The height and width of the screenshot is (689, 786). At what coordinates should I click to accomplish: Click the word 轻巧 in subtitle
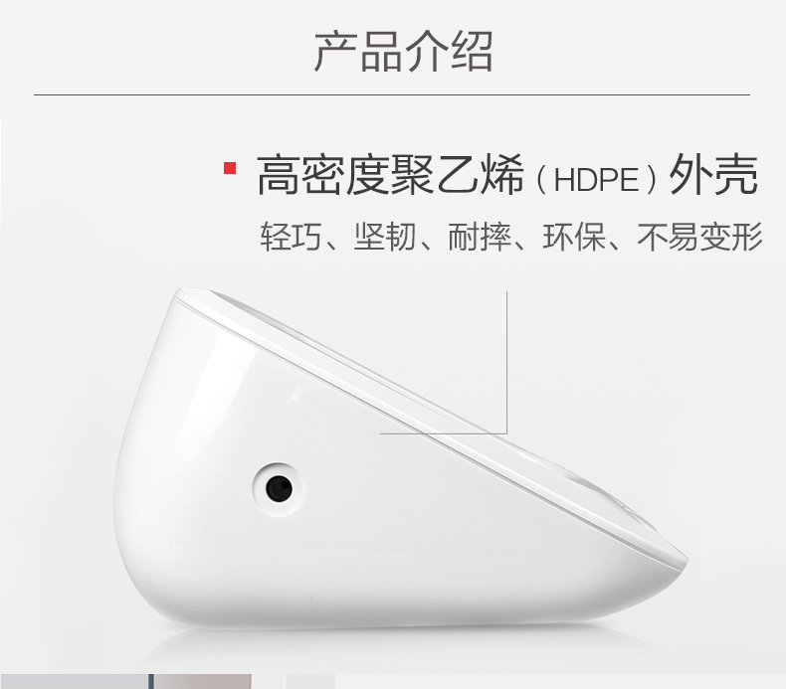point(291,237)
